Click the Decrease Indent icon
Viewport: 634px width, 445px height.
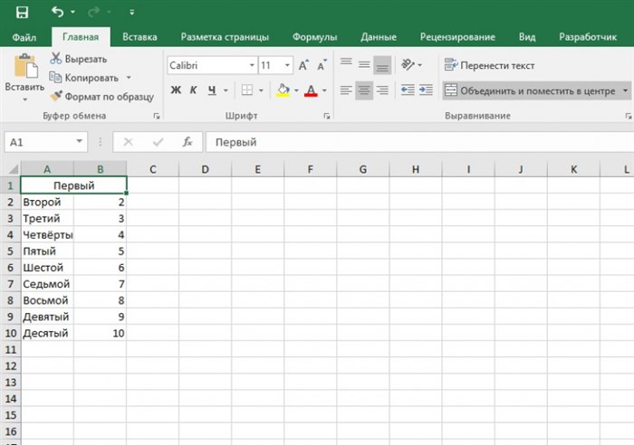click(408, 90)
